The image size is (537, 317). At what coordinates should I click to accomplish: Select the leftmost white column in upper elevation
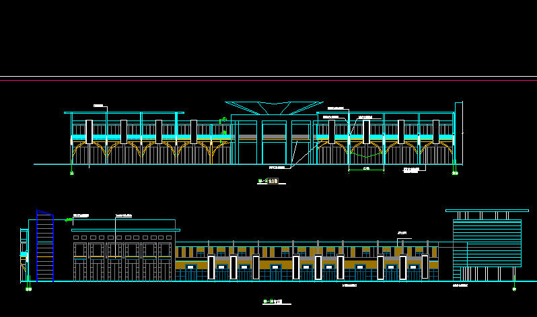[x=89, y=131]
